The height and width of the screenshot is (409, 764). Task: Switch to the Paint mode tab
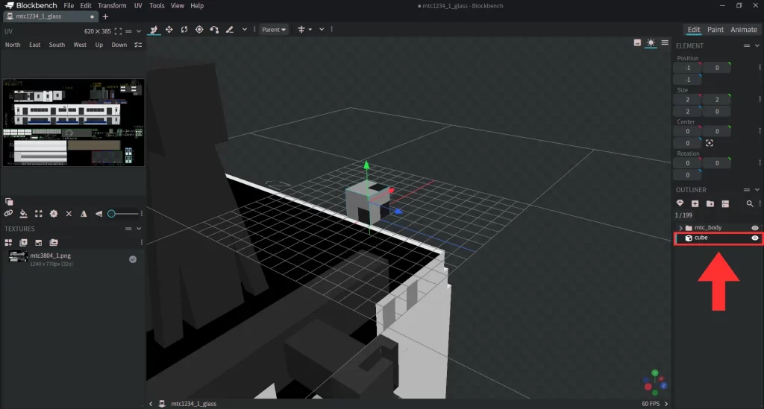pos(715,30)
